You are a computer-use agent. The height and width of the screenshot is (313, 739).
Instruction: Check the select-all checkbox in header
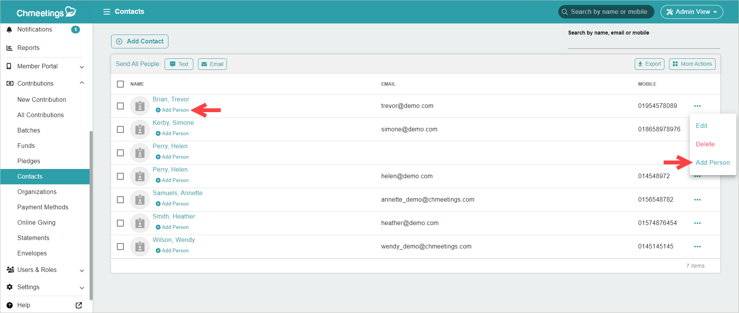pyautogui.click(x=120, y=84)
